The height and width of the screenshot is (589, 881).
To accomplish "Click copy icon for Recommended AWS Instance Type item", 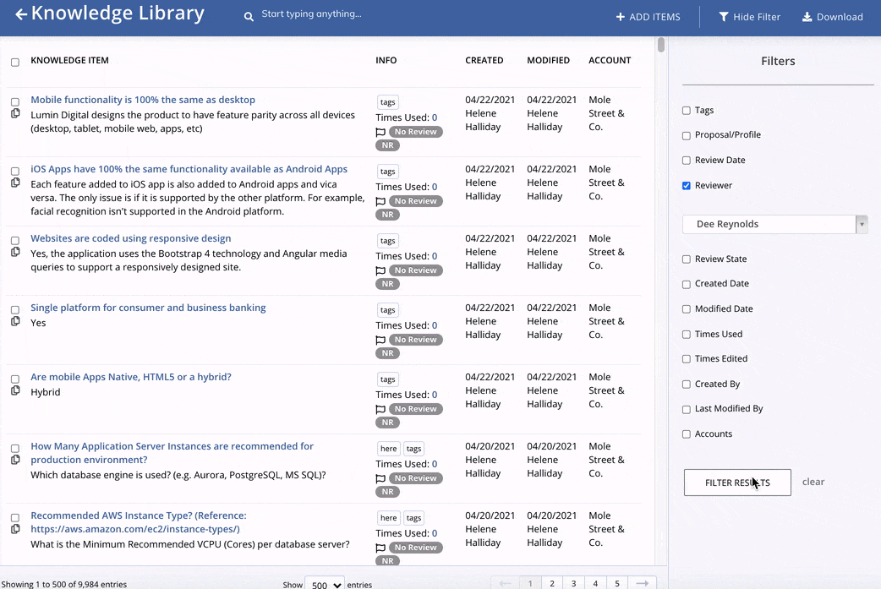I will click(16, 529).
